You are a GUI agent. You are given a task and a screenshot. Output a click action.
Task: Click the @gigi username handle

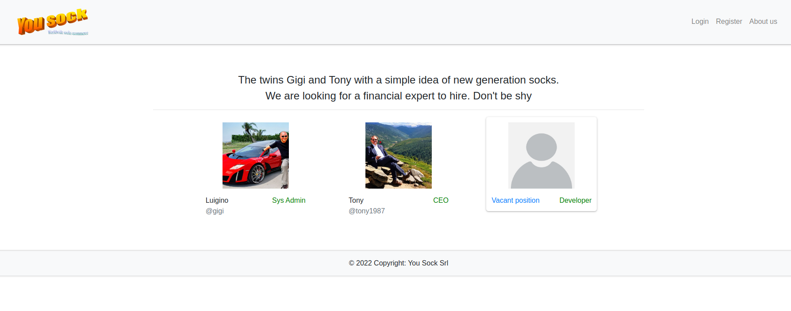coord(215,211)
